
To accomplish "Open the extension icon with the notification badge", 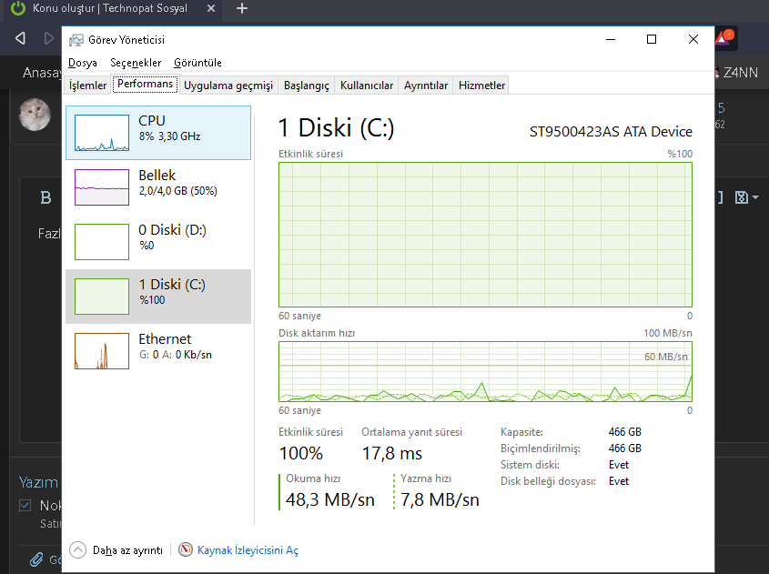I will coord(726,38).
